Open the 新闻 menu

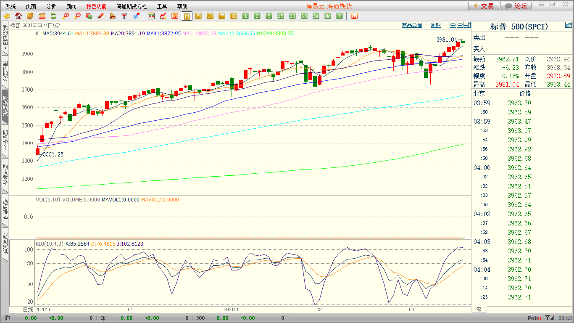(x=71, y=6)
